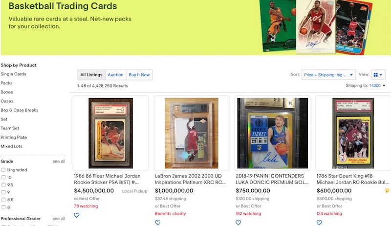Click the heart under the LeBron James listing
Image resolution: width=391 pixels, height=226 pixels.
click(157, 223)
